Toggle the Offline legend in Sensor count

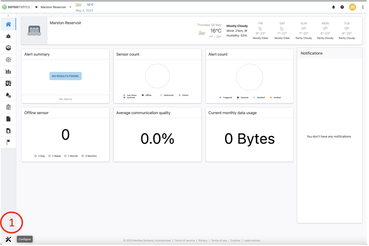146,95
